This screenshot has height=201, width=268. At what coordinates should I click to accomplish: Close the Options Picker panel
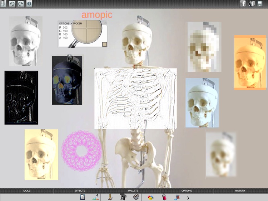tap(105, 23)
